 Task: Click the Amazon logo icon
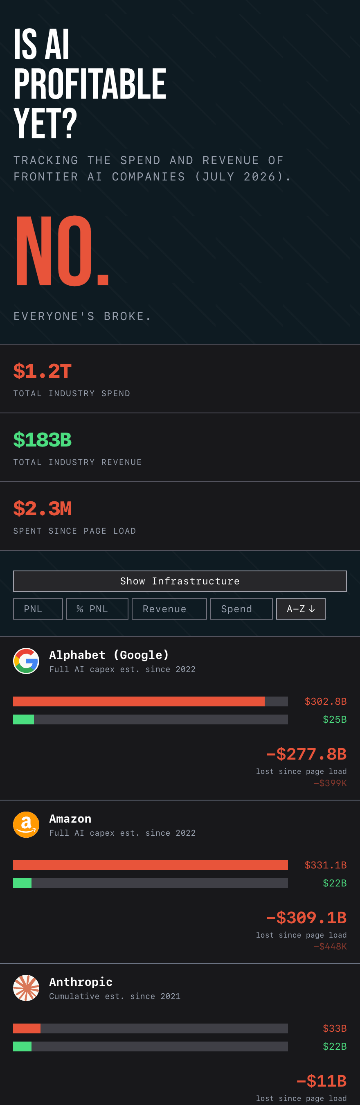pos(26,824)
